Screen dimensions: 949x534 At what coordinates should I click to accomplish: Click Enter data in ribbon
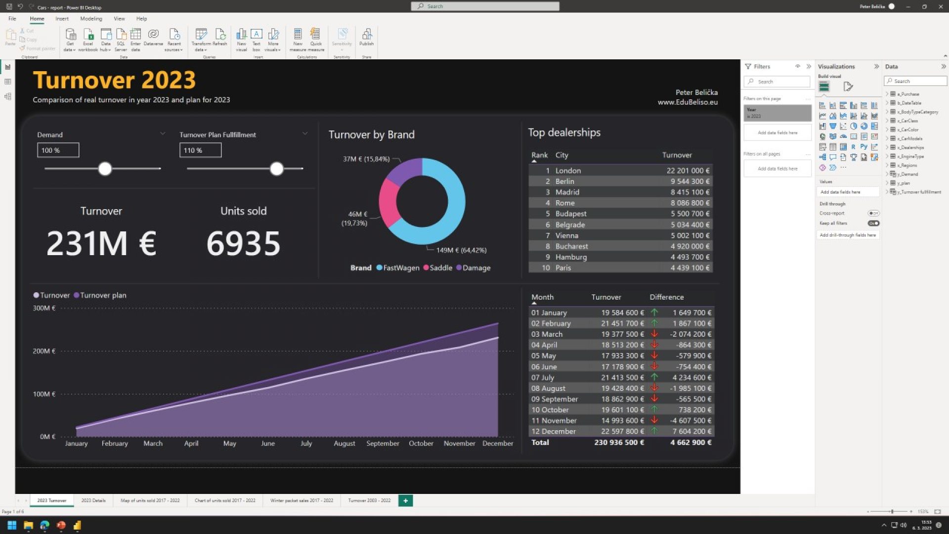135,40
